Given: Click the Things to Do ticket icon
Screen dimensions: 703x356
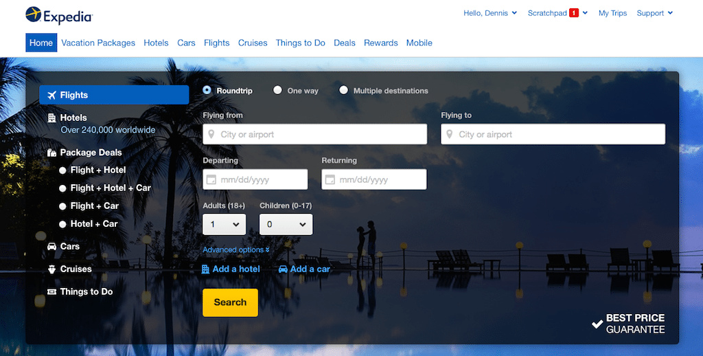Looking at the screenshot, I should (51, 292).
